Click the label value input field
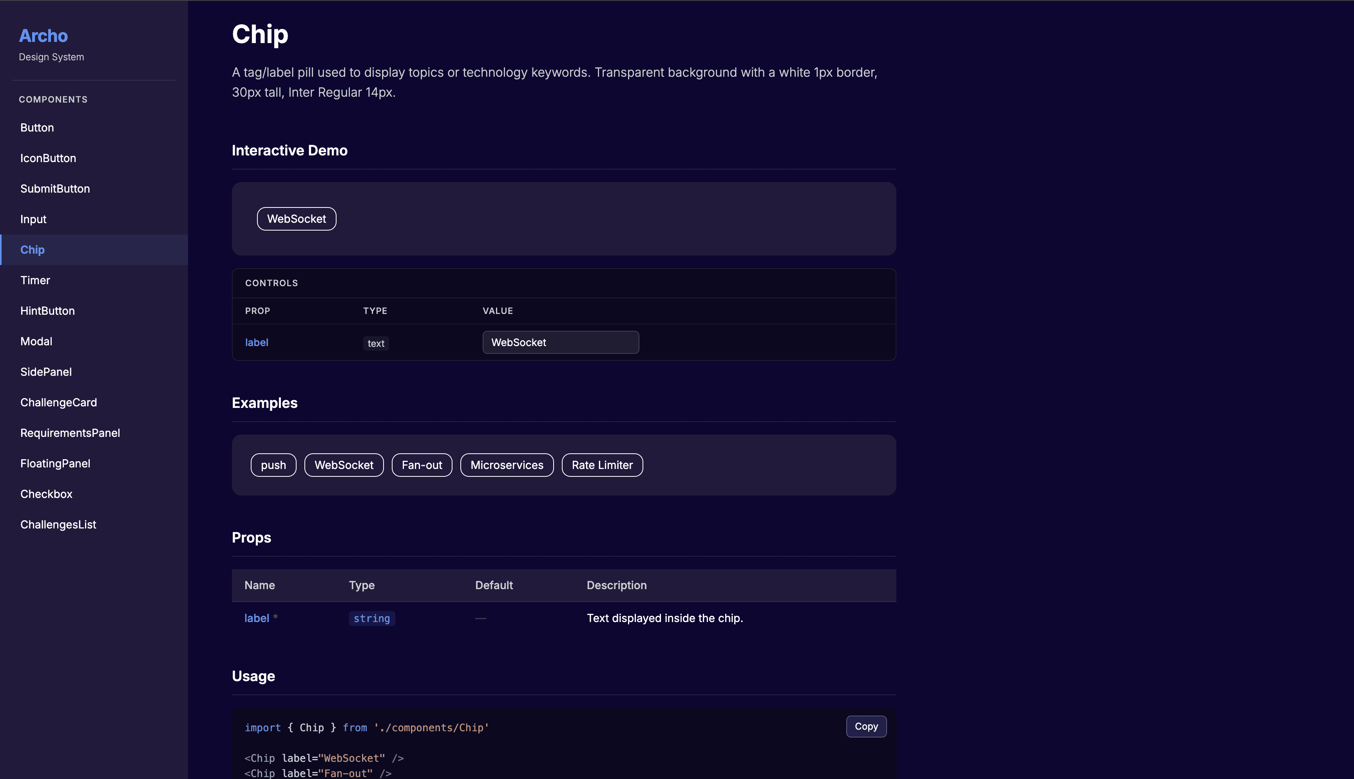1354x779 pixels. 561,343
